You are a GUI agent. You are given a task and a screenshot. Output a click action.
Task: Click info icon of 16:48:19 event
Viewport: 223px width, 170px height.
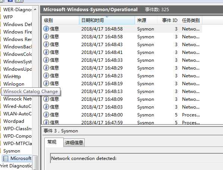click(46, 83)
